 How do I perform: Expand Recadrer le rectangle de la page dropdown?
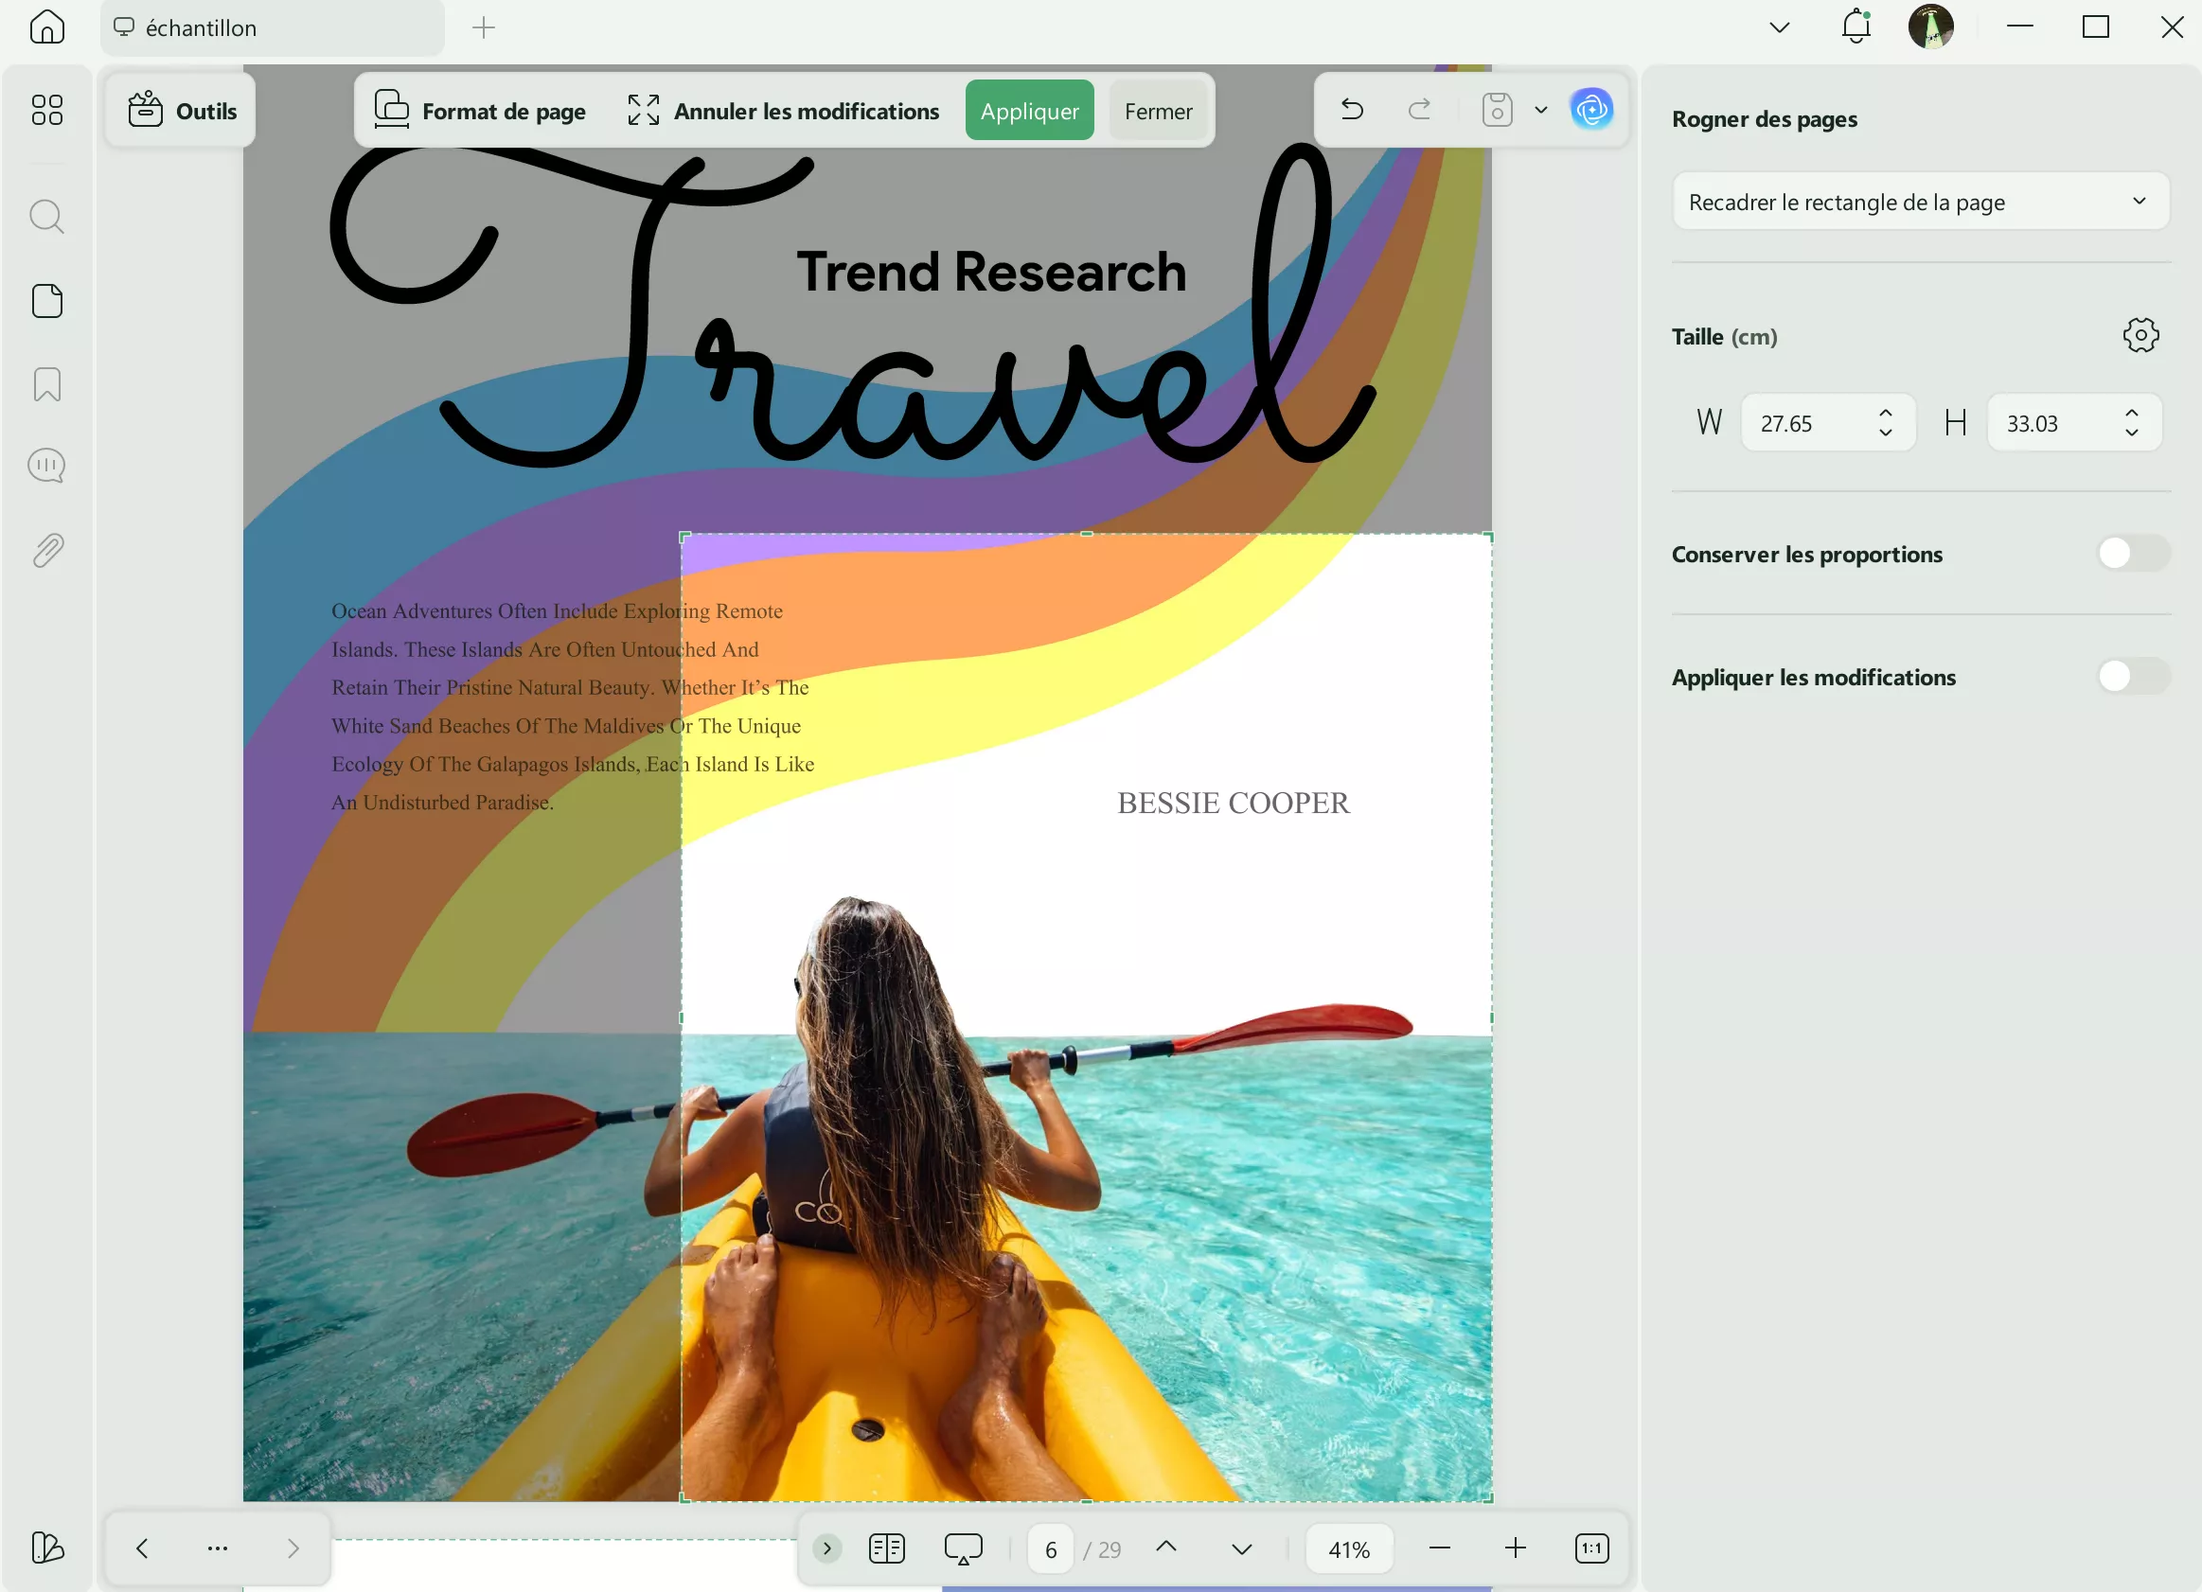pyautogui.click(x=1920, y=202)
